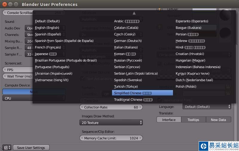Open the editor type selector icon
Screen dimensions: 239x151
7,147
